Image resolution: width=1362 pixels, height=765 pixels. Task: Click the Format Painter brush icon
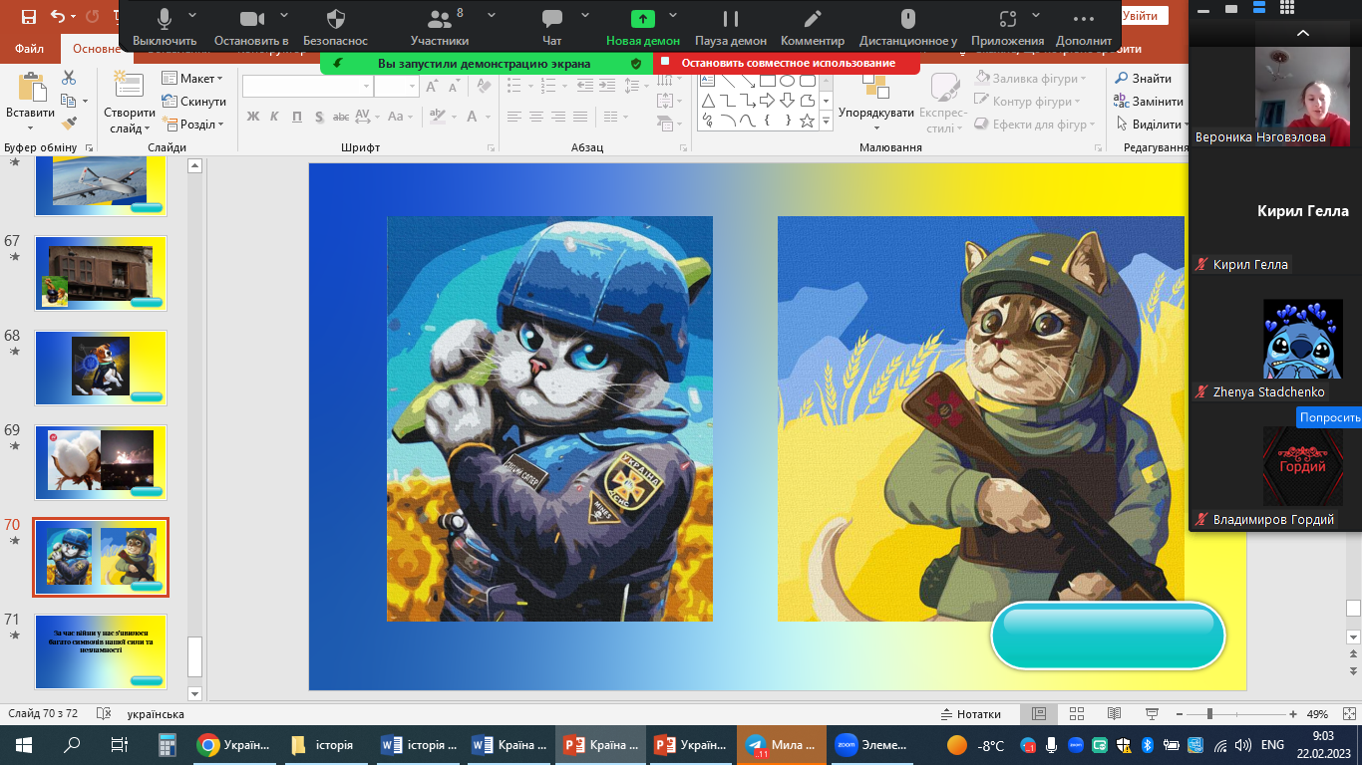pos(69,125)
